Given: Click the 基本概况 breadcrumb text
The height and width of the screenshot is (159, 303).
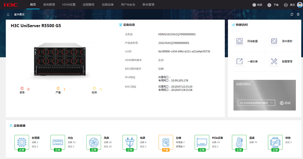Looking at the screenshot, I should click(19, 15).
